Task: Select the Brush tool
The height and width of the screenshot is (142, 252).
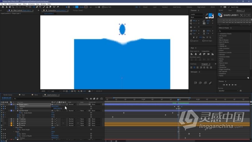Action: [44, 7]
